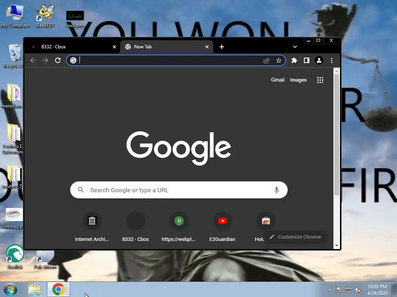Image resolution: width=397 pixels, height=297 pixels.
Task: Click the Google logo
Action: (x=179, y=148)
